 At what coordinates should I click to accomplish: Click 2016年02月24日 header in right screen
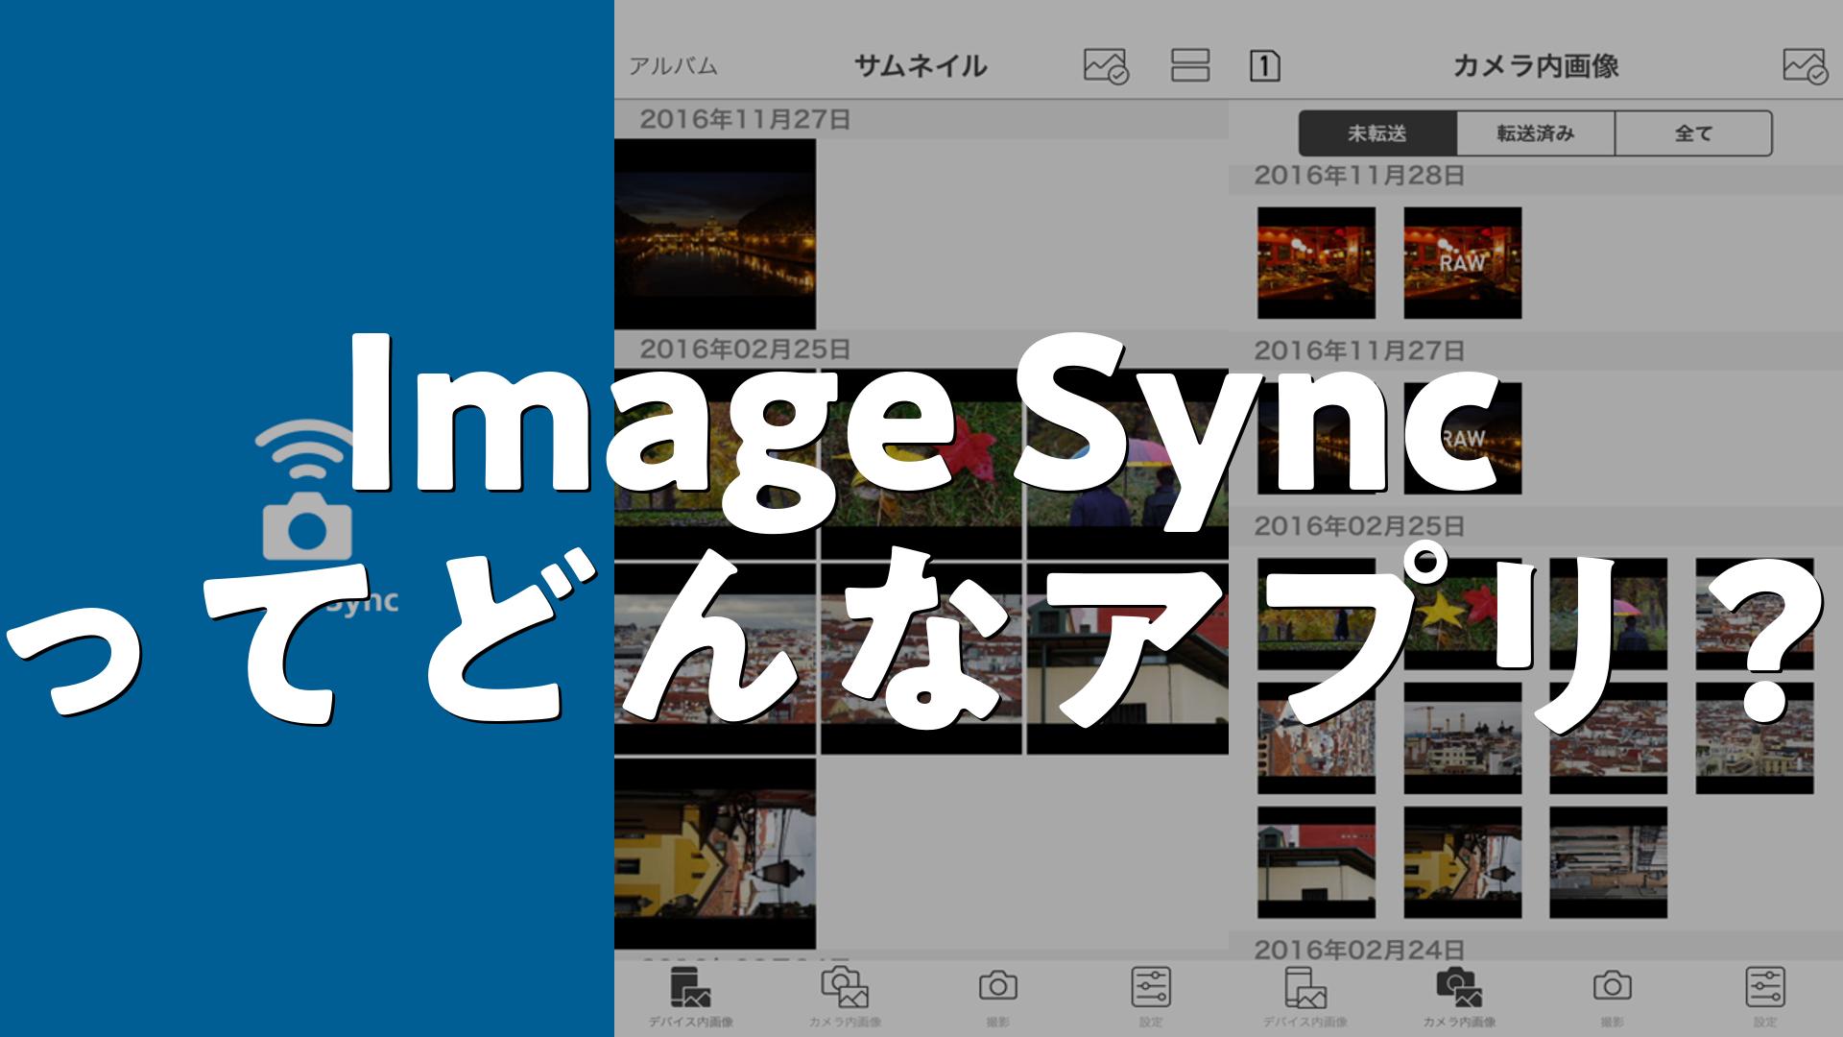pos(1359,950)
